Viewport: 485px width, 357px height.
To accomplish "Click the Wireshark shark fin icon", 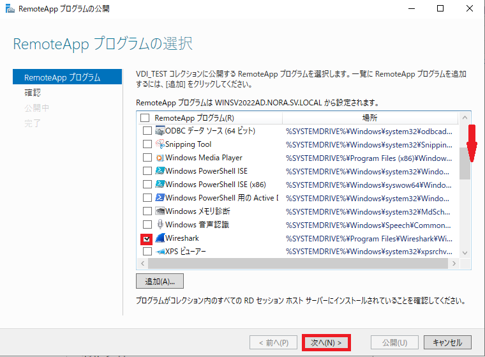I will click(x=160, y=238).
